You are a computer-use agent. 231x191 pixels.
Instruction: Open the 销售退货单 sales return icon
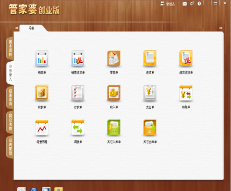pos(78,58)
